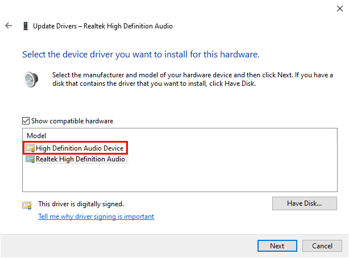The width and height of the screenshot is (349, 258).
Task: Click the "This driver is digitally signed" text
Action: click(x=81, y=203)
